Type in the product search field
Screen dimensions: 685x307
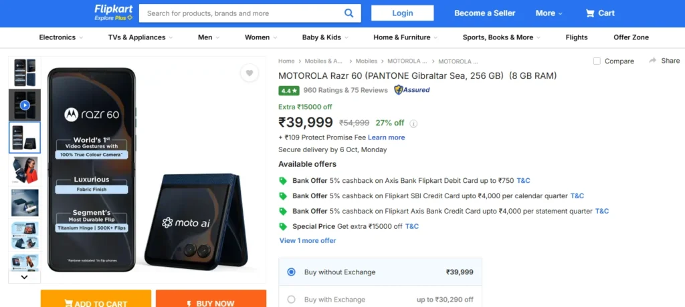point(241,13)
